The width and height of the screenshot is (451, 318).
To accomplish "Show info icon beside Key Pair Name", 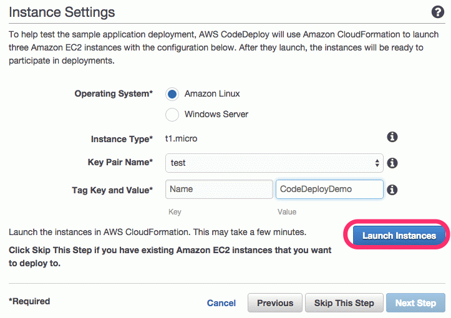I will pyautogui.click(x=392, y=163).
